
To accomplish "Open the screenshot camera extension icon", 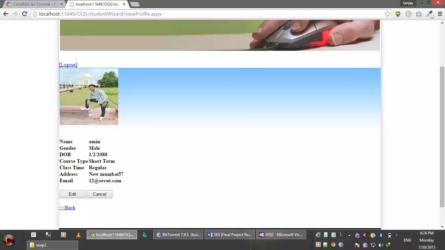I will tap(419, 14).
